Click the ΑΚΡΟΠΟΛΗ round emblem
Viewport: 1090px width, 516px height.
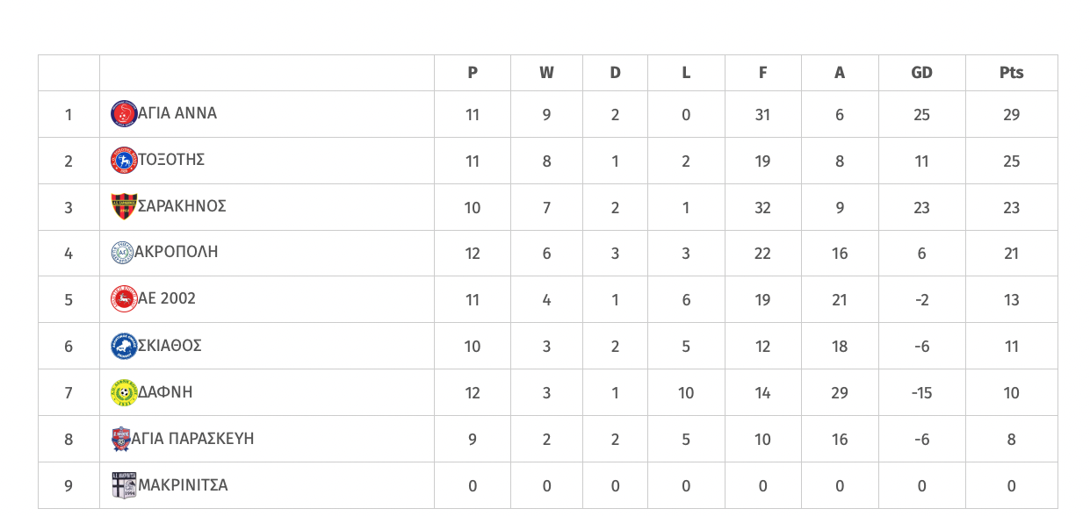pos(122,253)
